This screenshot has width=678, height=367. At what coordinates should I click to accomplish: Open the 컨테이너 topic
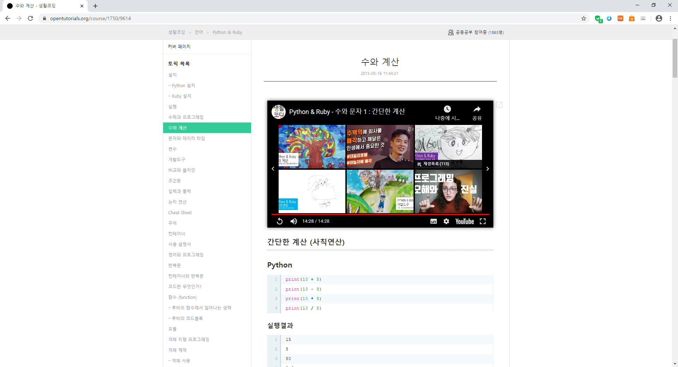(x=177, y=234)
